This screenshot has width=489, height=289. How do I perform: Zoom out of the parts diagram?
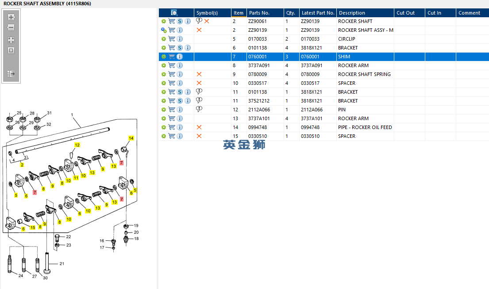(11, 27)
